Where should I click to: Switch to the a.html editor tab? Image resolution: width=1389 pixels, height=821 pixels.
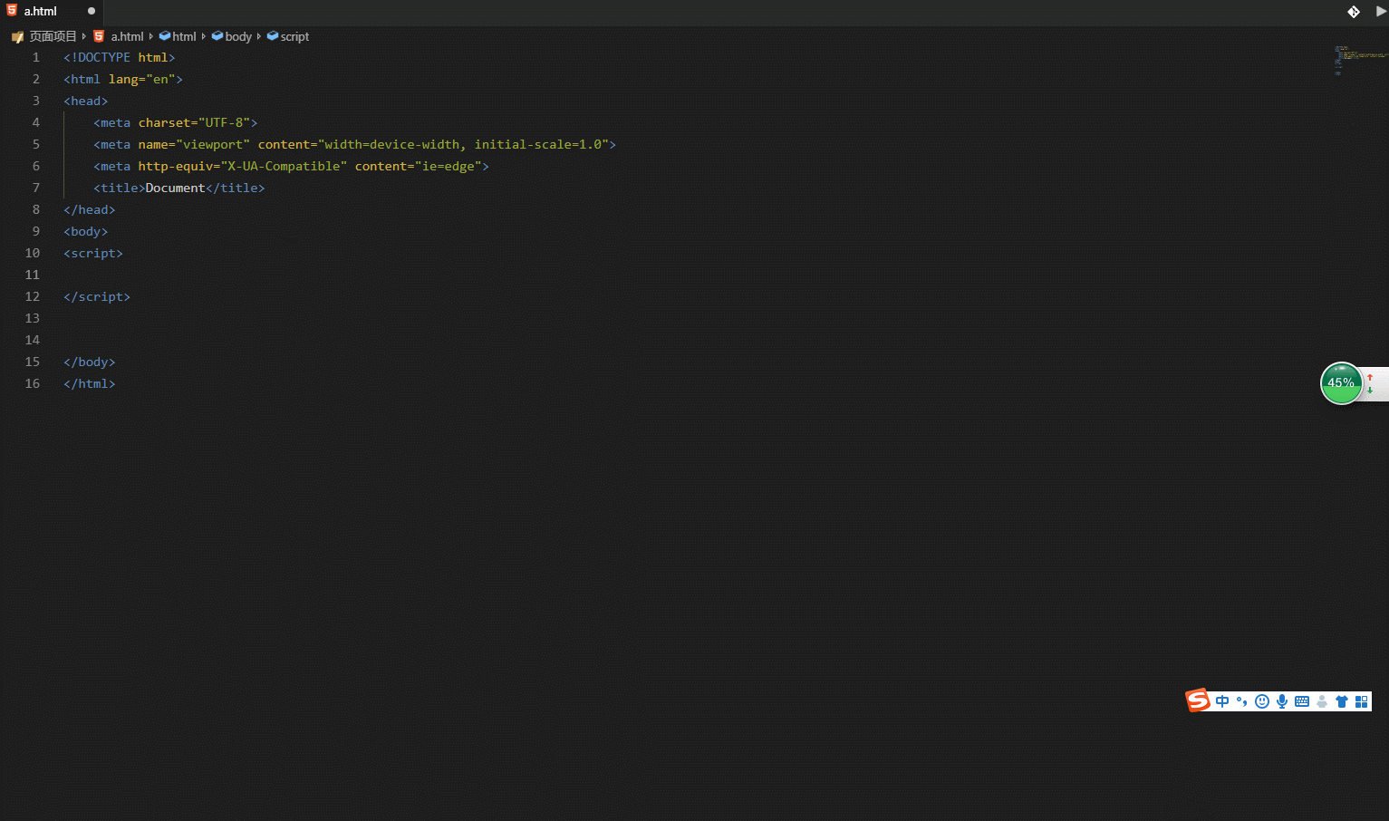52,12
